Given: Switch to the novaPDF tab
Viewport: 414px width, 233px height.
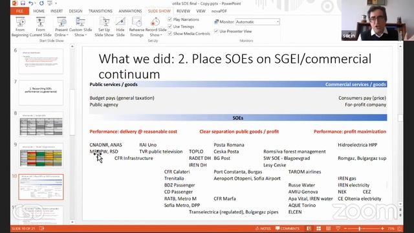Looking at the screenshot, I should 219,11.
